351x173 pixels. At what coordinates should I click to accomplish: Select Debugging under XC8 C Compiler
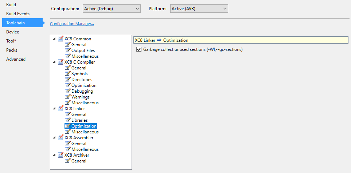coord(82,91)
